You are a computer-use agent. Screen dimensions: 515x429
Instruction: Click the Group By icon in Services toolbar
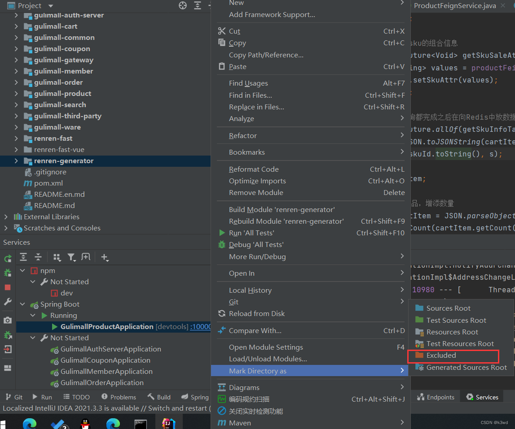(x=57, y=257)
